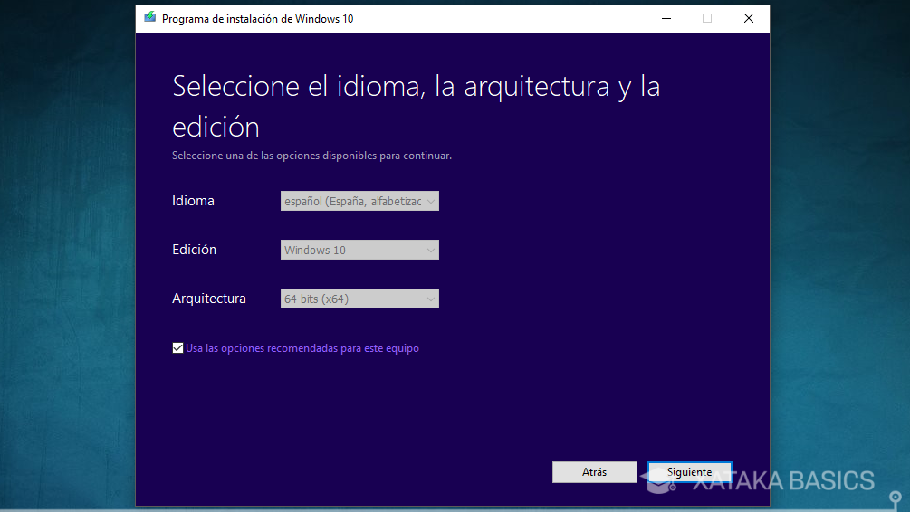Close the Windows 10 setup window
This screenshot has height=512, width=910.
click(x=749, y=19)
